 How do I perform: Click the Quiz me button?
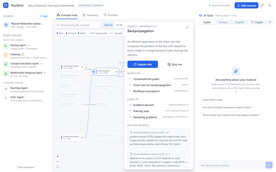point(175,64)
